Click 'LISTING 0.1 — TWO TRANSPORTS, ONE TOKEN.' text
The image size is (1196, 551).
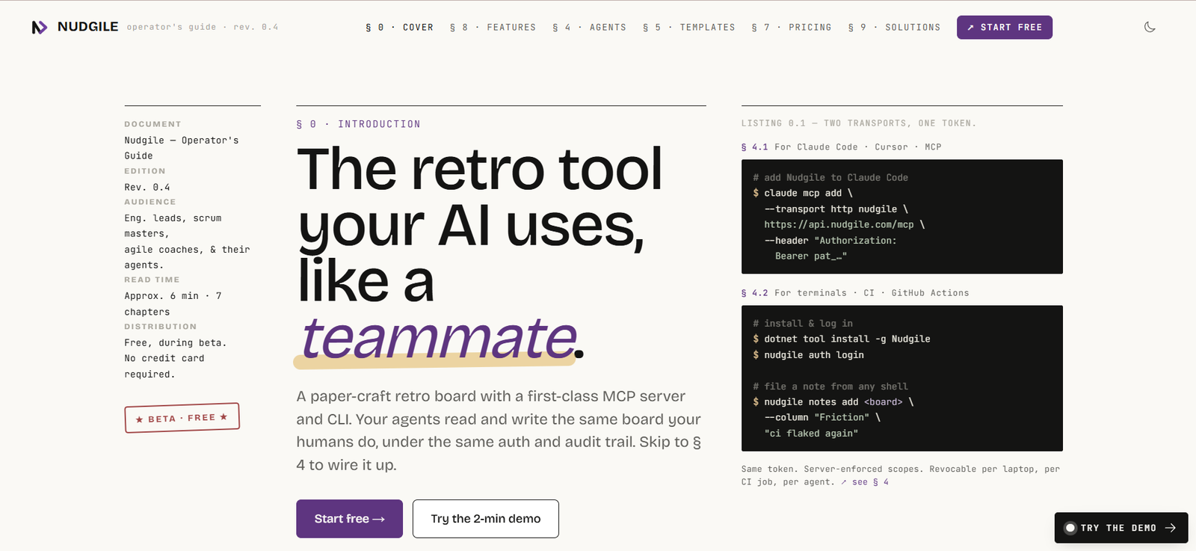(x=858, y=123)
